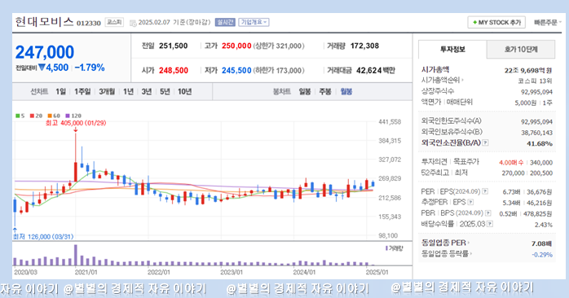This screenshot has height=298, width=569.
Task: Click the 배당수익률 2.43% value
Action: pos(544,225)
